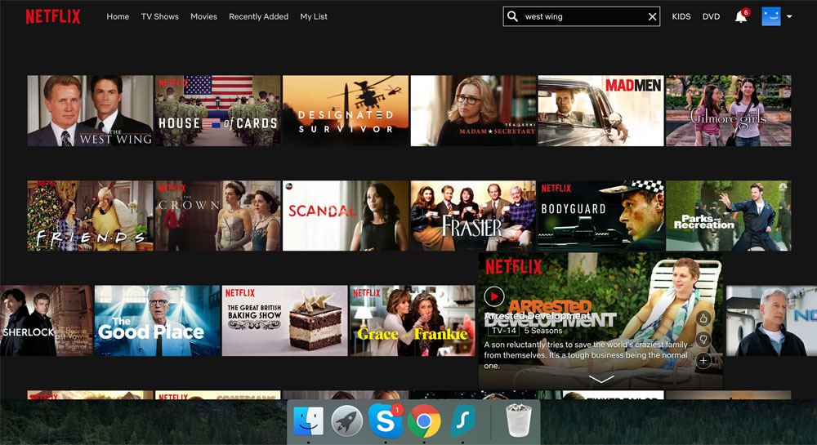
Task: Expand Arrested Development details chevron
Action: [x=600, y=380]
